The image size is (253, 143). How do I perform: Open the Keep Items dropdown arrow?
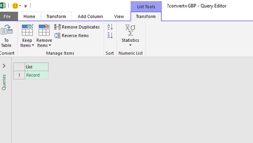(33, 45)
